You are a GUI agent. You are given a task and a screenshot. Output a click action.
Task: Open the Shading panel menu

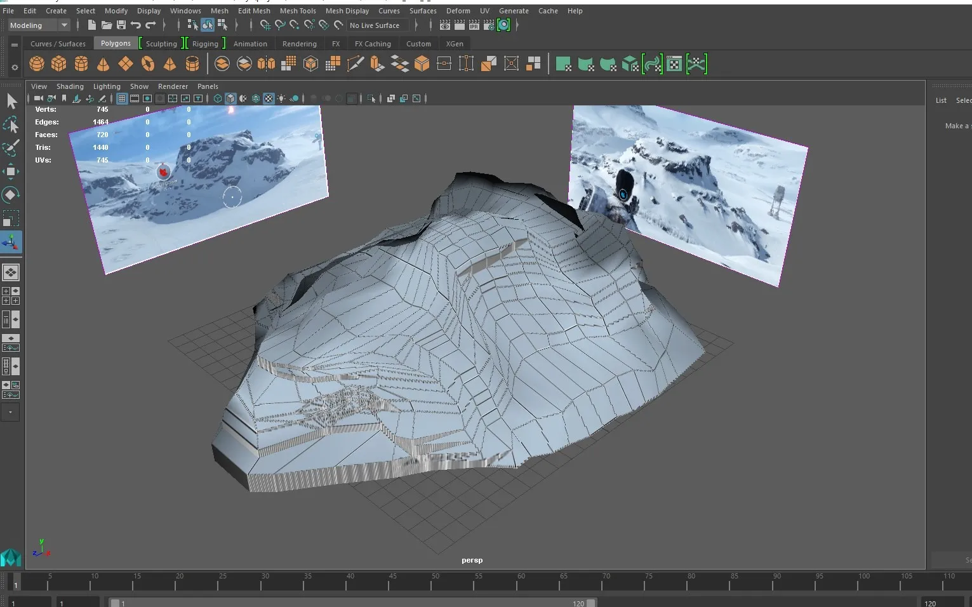click(x=70, y=86)
